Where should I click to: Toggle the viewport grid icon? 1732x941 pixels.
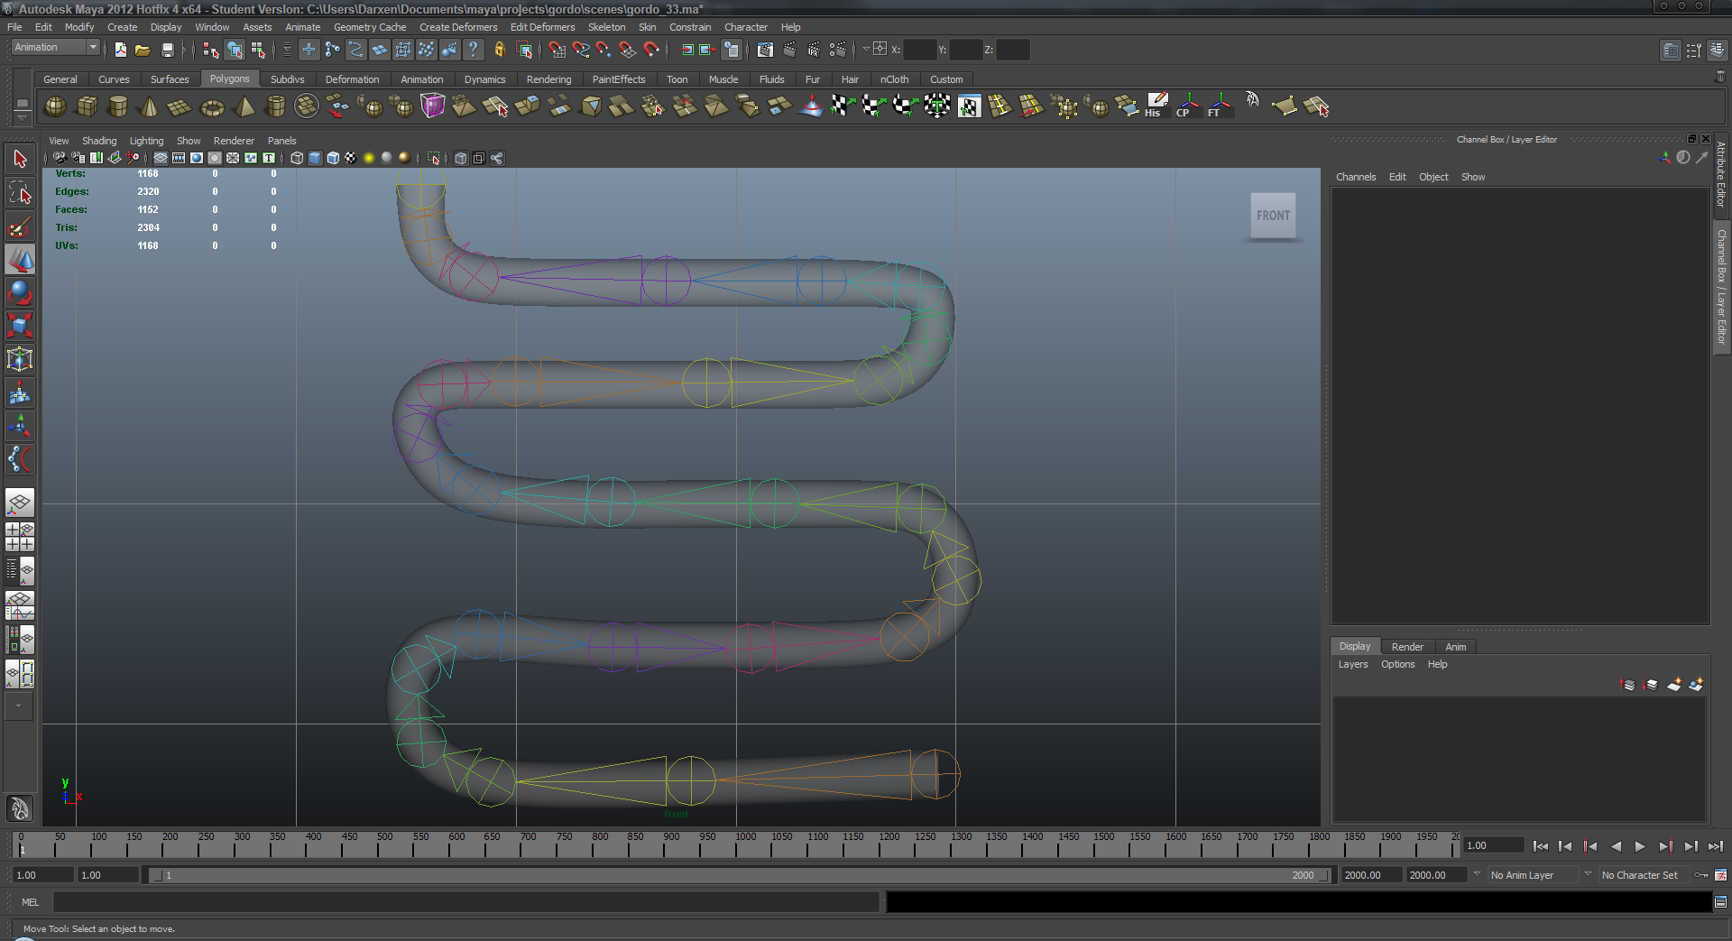161,158
